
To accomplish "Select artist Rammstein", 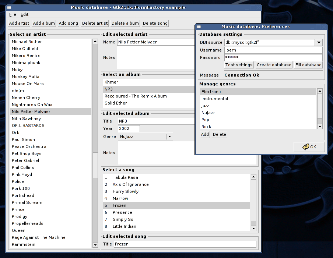I will click(51, 244).
